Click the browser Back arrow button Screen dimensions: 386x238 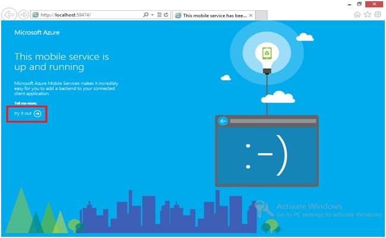click(9, 14)
